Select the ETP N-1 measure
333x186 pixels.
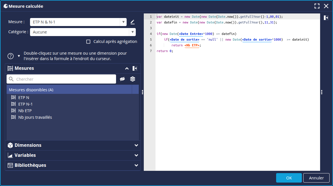(25, 104)
